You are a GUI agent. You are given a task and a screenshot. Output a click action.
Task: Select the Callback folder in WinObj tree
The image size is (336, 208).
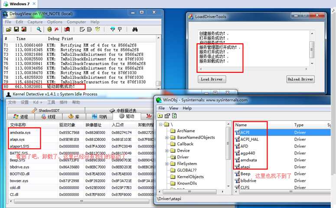[182, 144]
